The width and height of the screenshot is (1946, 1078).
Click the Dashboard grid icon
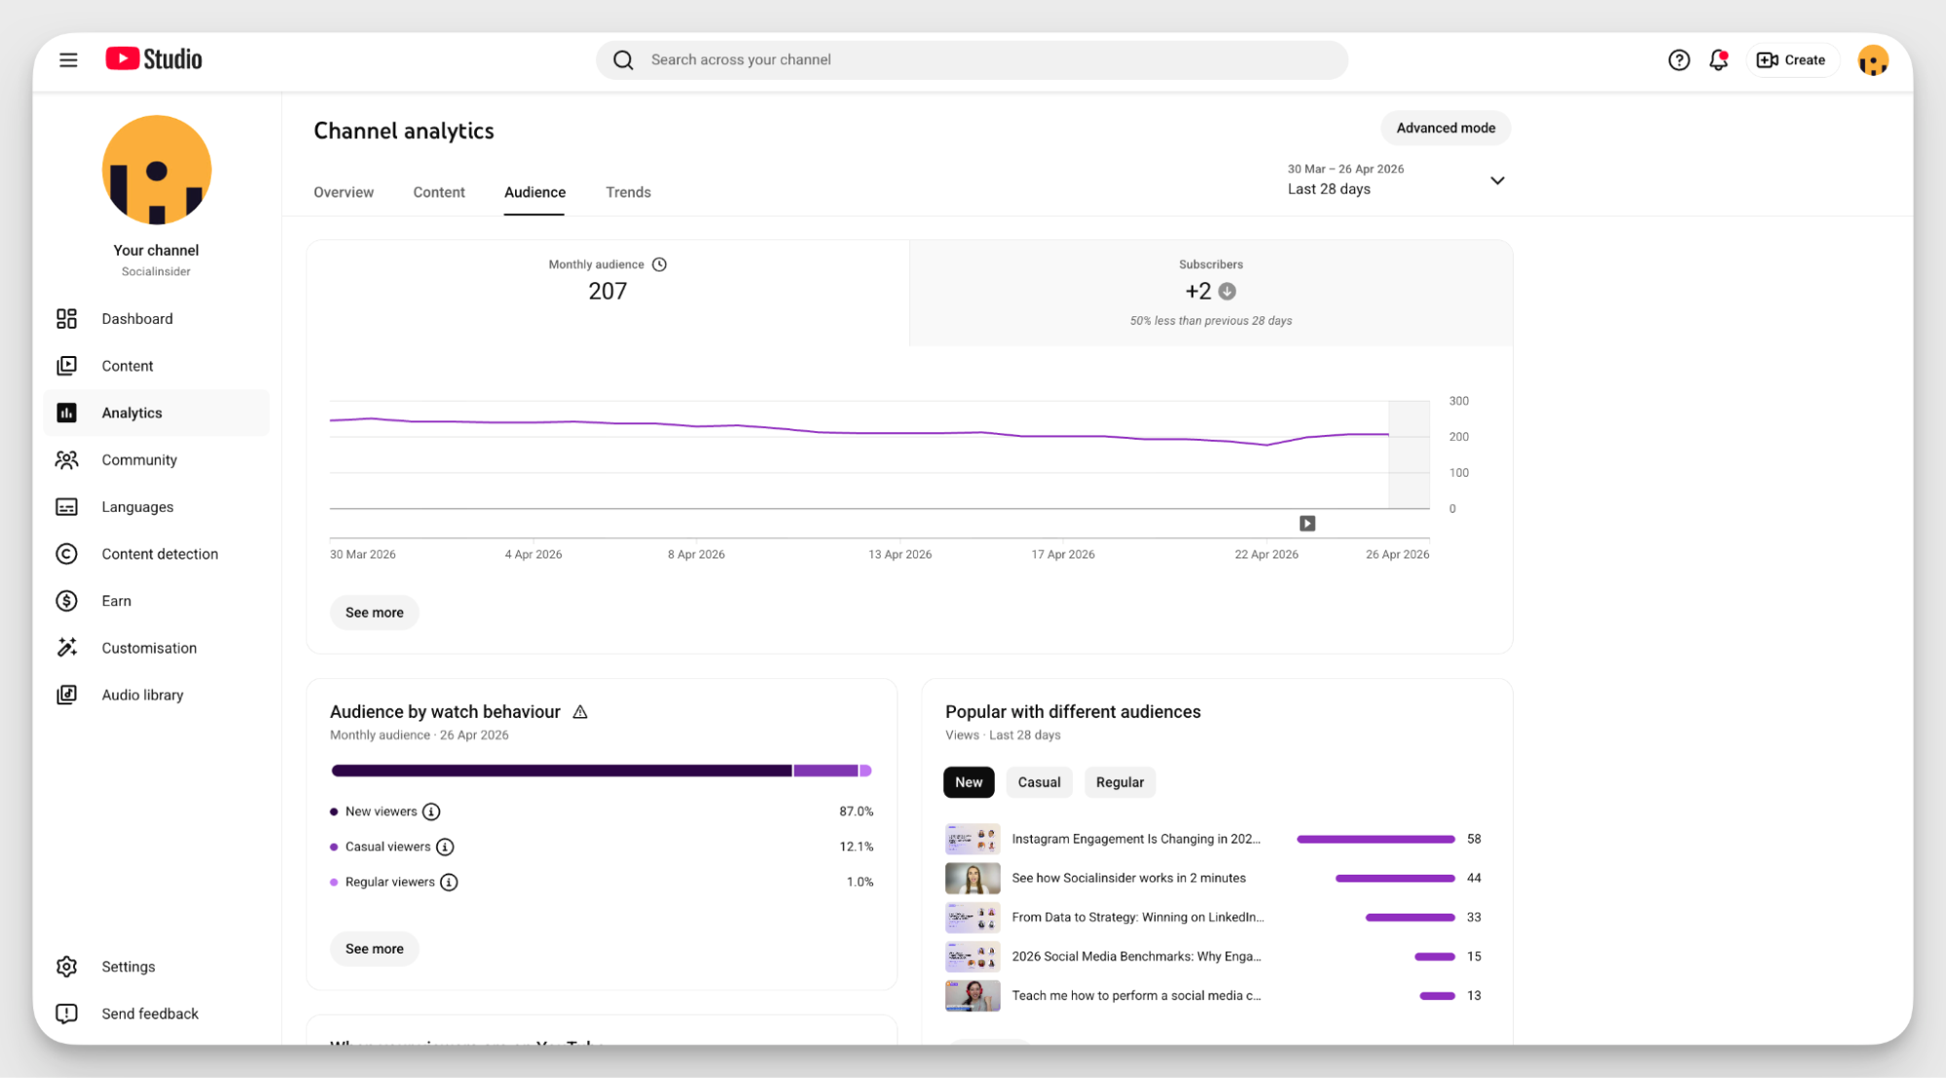tap(66, 319)
